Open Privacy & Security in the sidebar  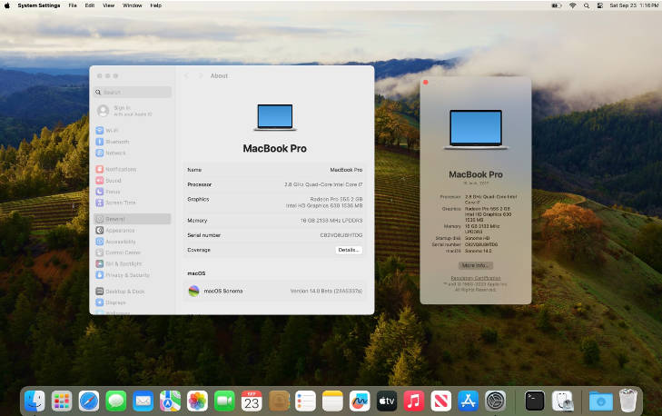[133, 275]
